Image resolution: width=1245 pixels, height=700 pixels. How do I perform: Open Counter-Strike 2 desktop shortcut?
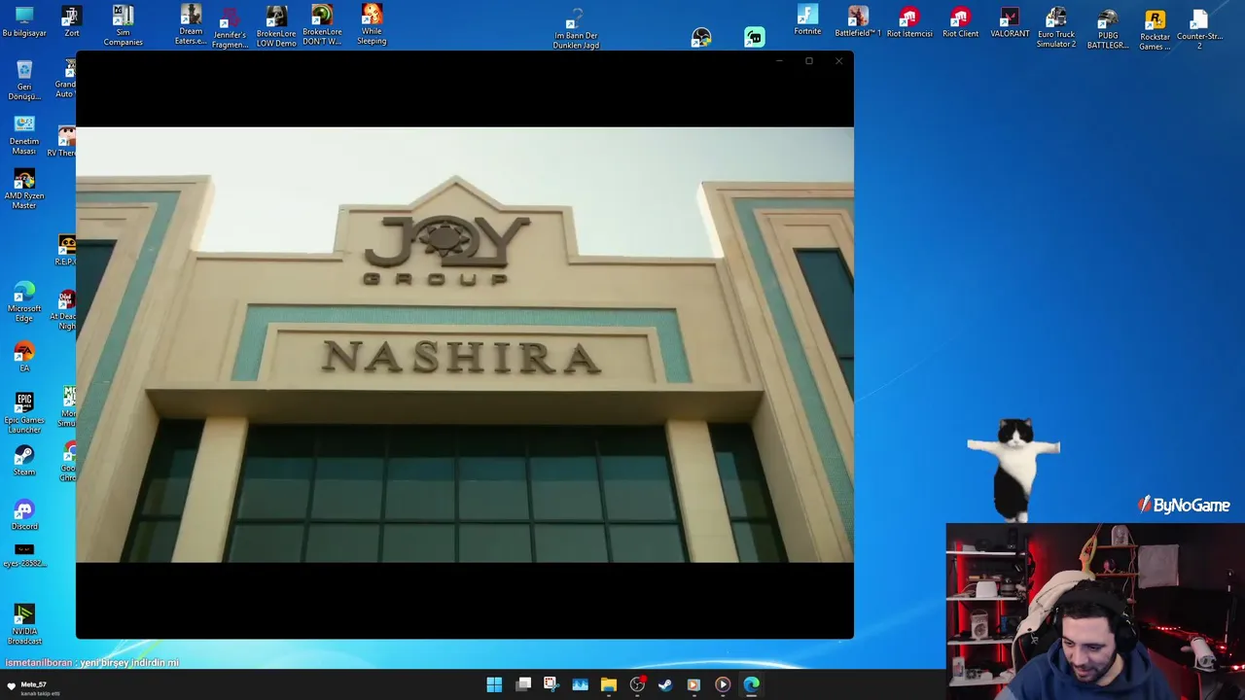pos(1199,29)
